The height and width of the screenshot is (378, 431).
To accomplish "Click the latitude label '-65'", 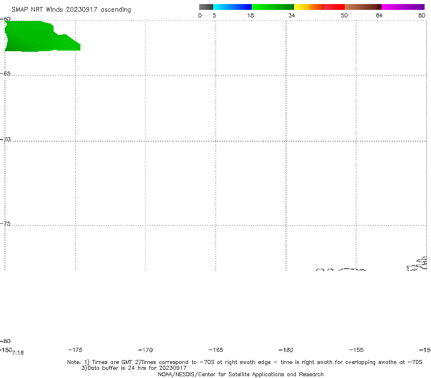I will pyautogui.click(x=5, y=74).
